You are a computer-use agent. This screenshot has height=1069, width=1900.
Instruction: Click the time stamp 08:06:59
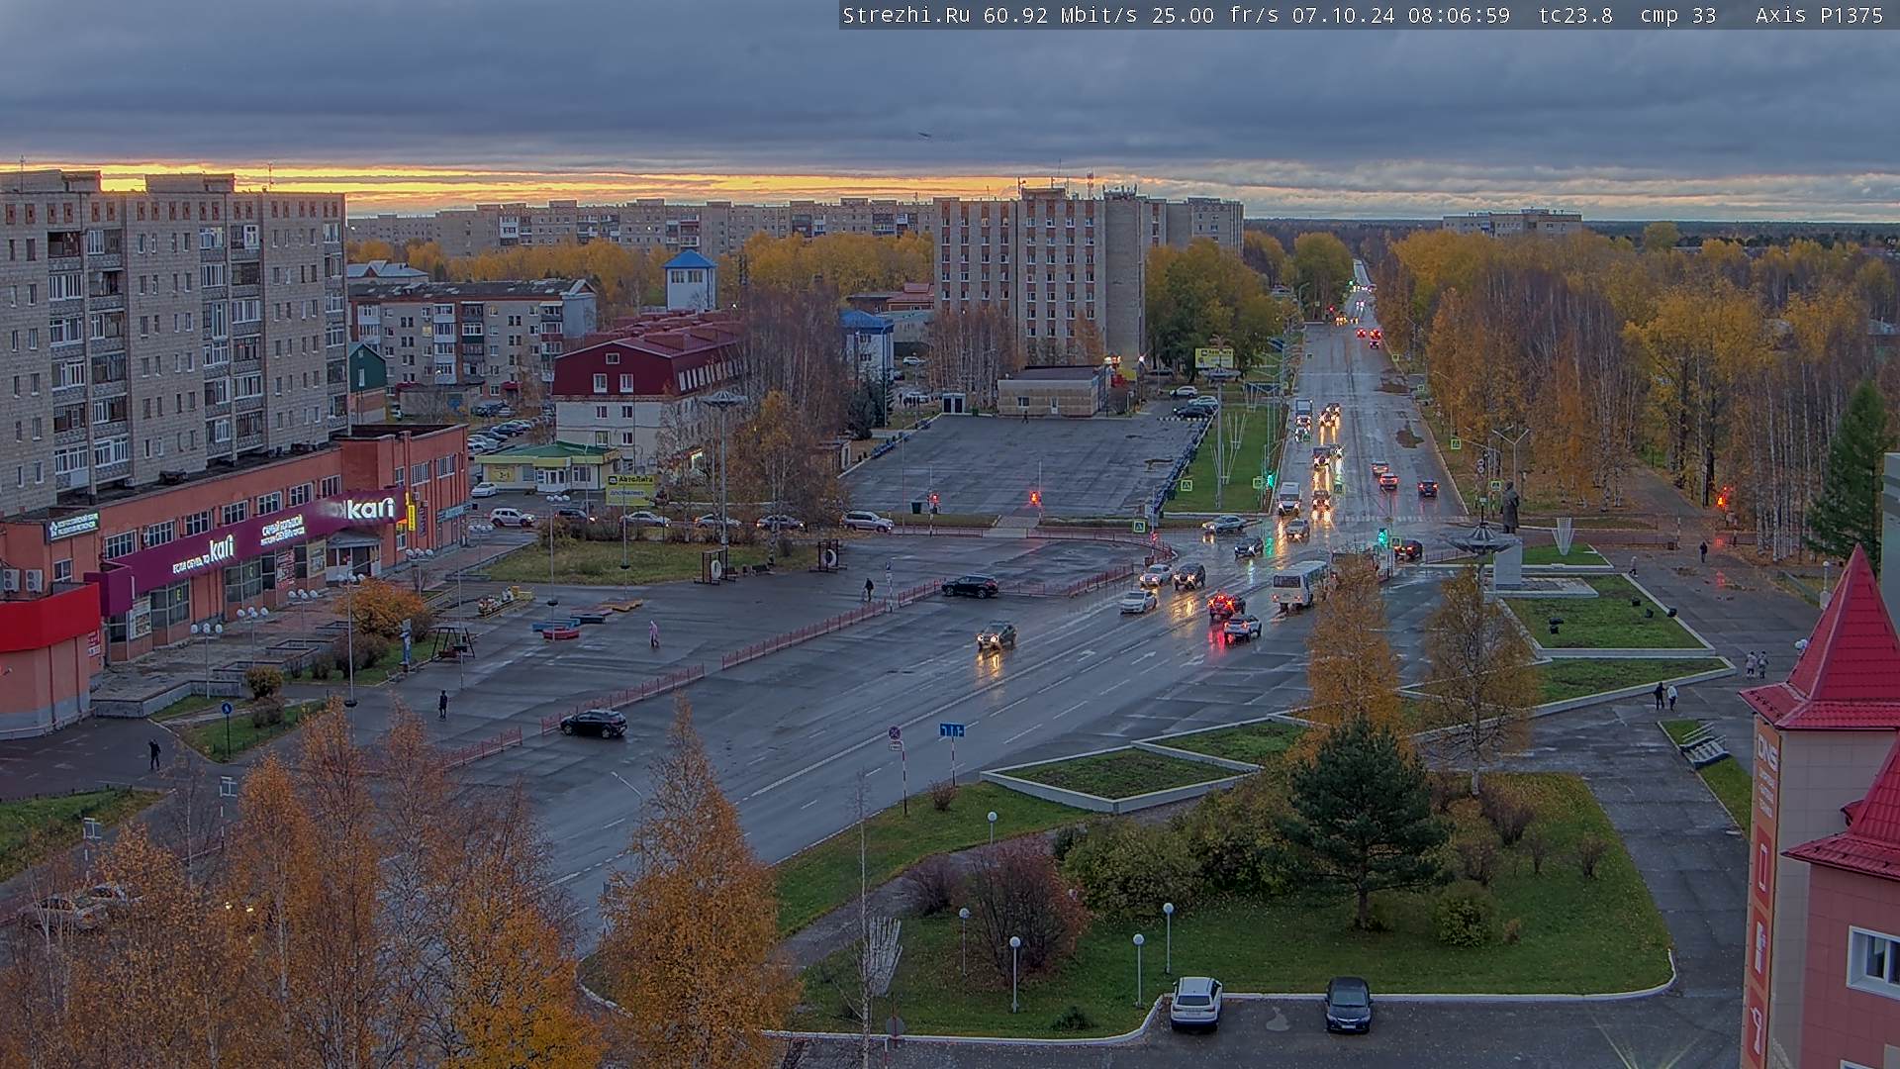(1458, 15)
